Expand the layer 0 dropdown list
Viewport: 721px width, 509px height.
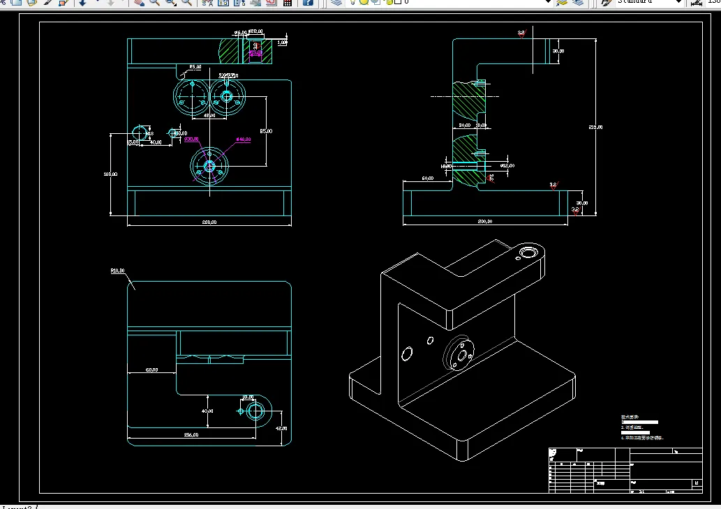point(548,2)
